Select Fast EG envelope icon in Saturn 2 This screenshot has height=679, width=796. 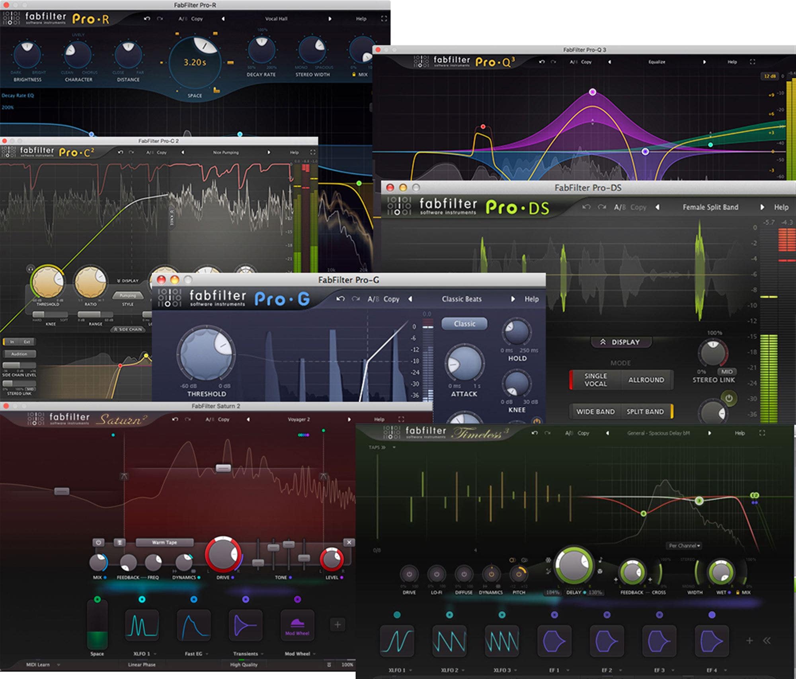(x=193, y=625)
